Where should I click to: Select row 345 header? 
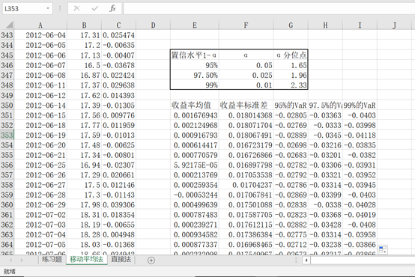(7, 55)
